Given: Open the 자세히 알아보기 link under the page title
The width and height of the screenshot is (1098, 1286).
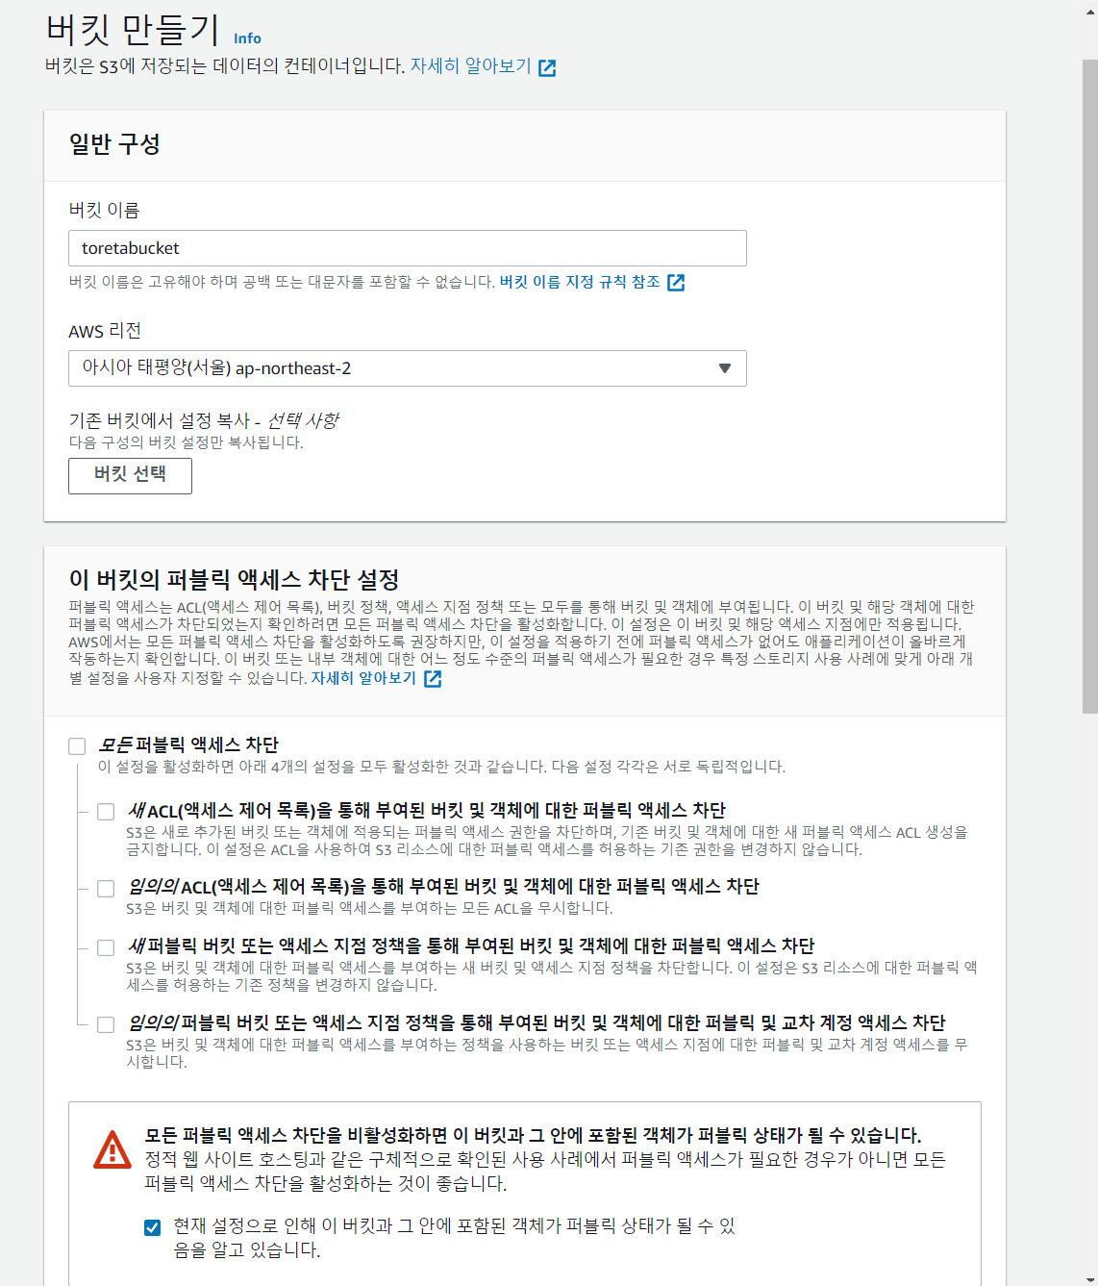Looking at the screenshot, I should pos(470,66).
